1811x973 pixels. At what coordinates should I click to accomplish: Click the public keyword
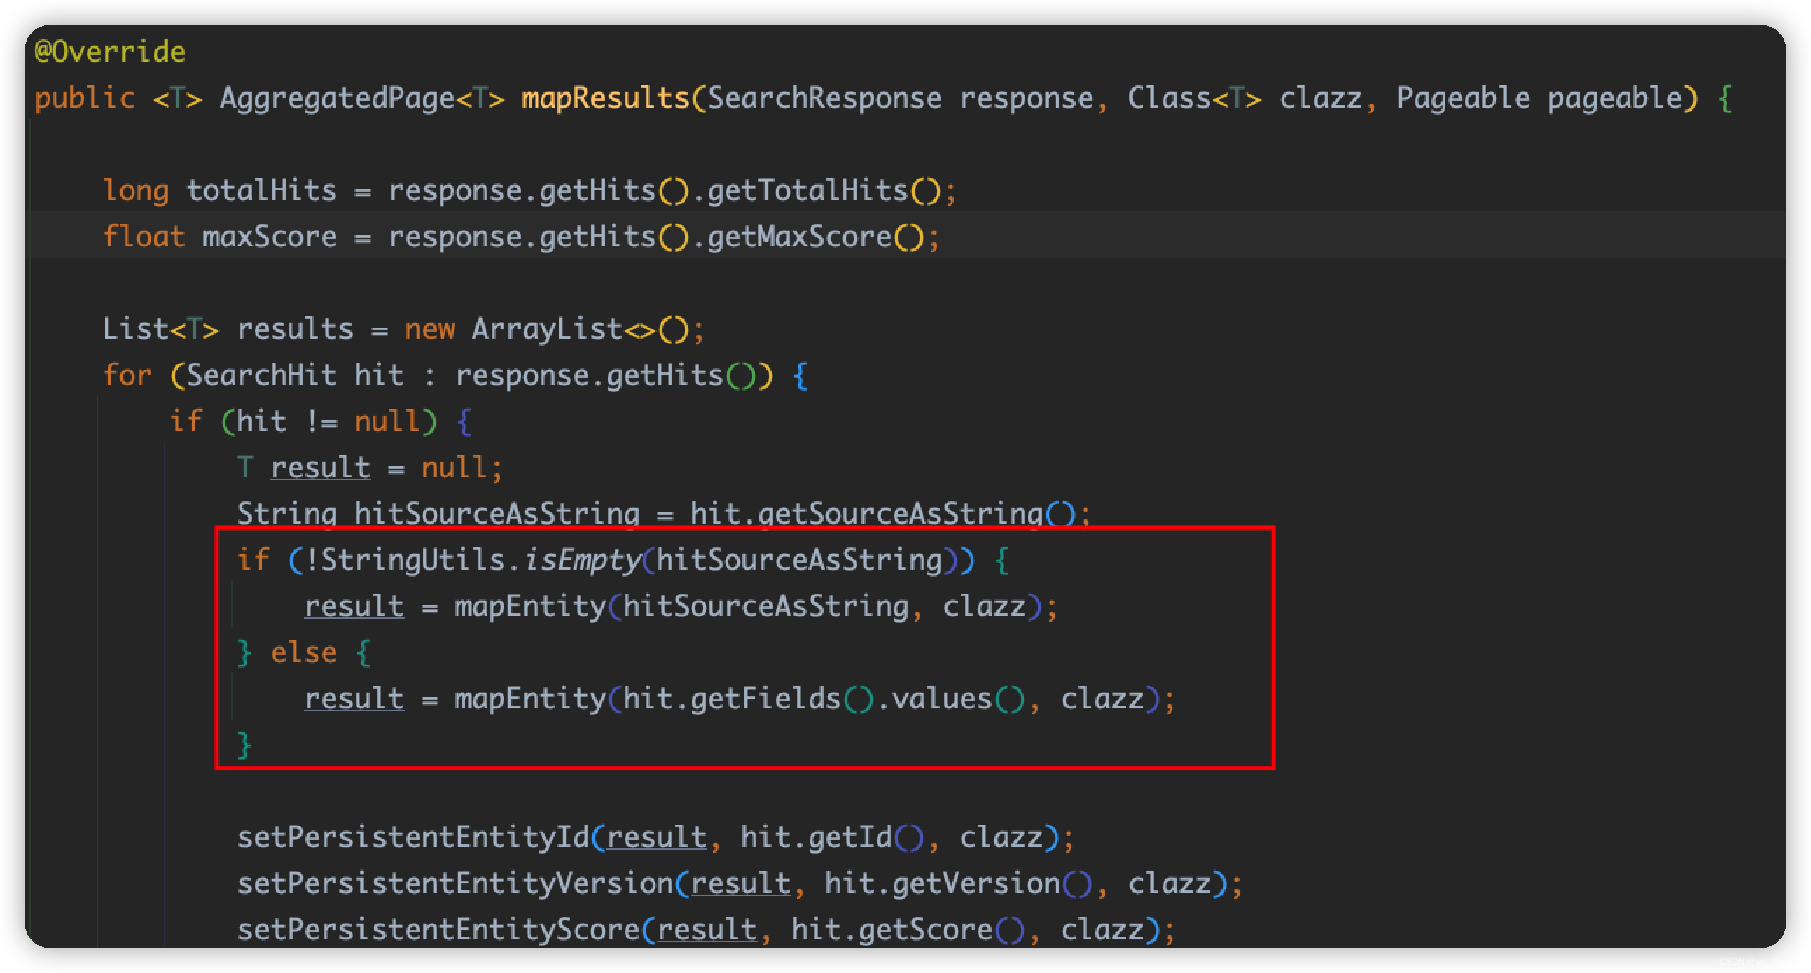coord(84,98)
